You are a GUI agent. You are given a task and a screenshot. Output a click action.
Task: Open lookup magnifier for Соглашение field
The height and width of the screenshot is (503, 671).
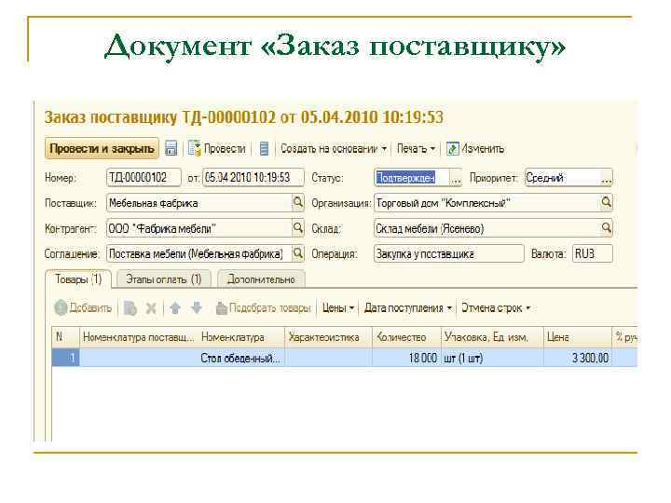pyautogui.click(x=298, y=253)
